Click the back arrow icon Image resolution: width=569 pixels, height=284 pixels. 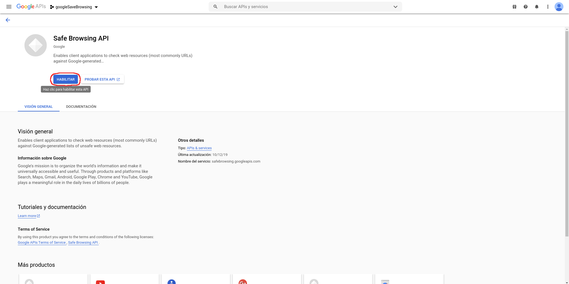8,20
